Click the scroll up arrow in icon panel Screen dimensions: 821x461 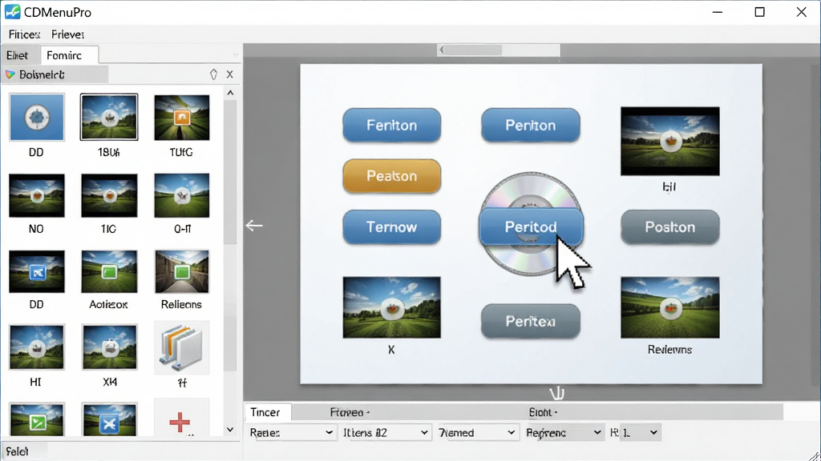tap(230, 93)
